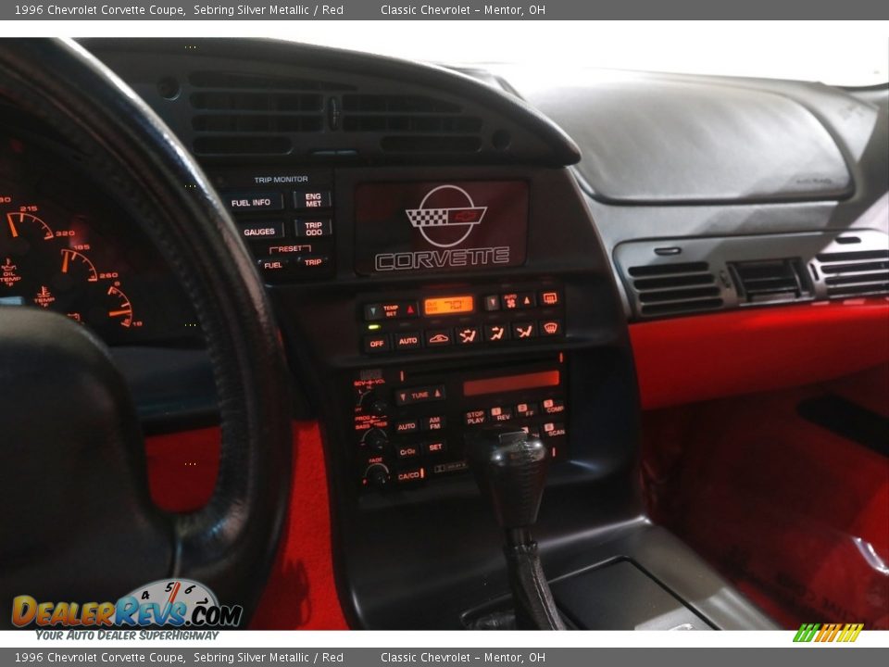Reset the FUEL reading
Viewport: 889px width, 667px height.
(272, 265)
